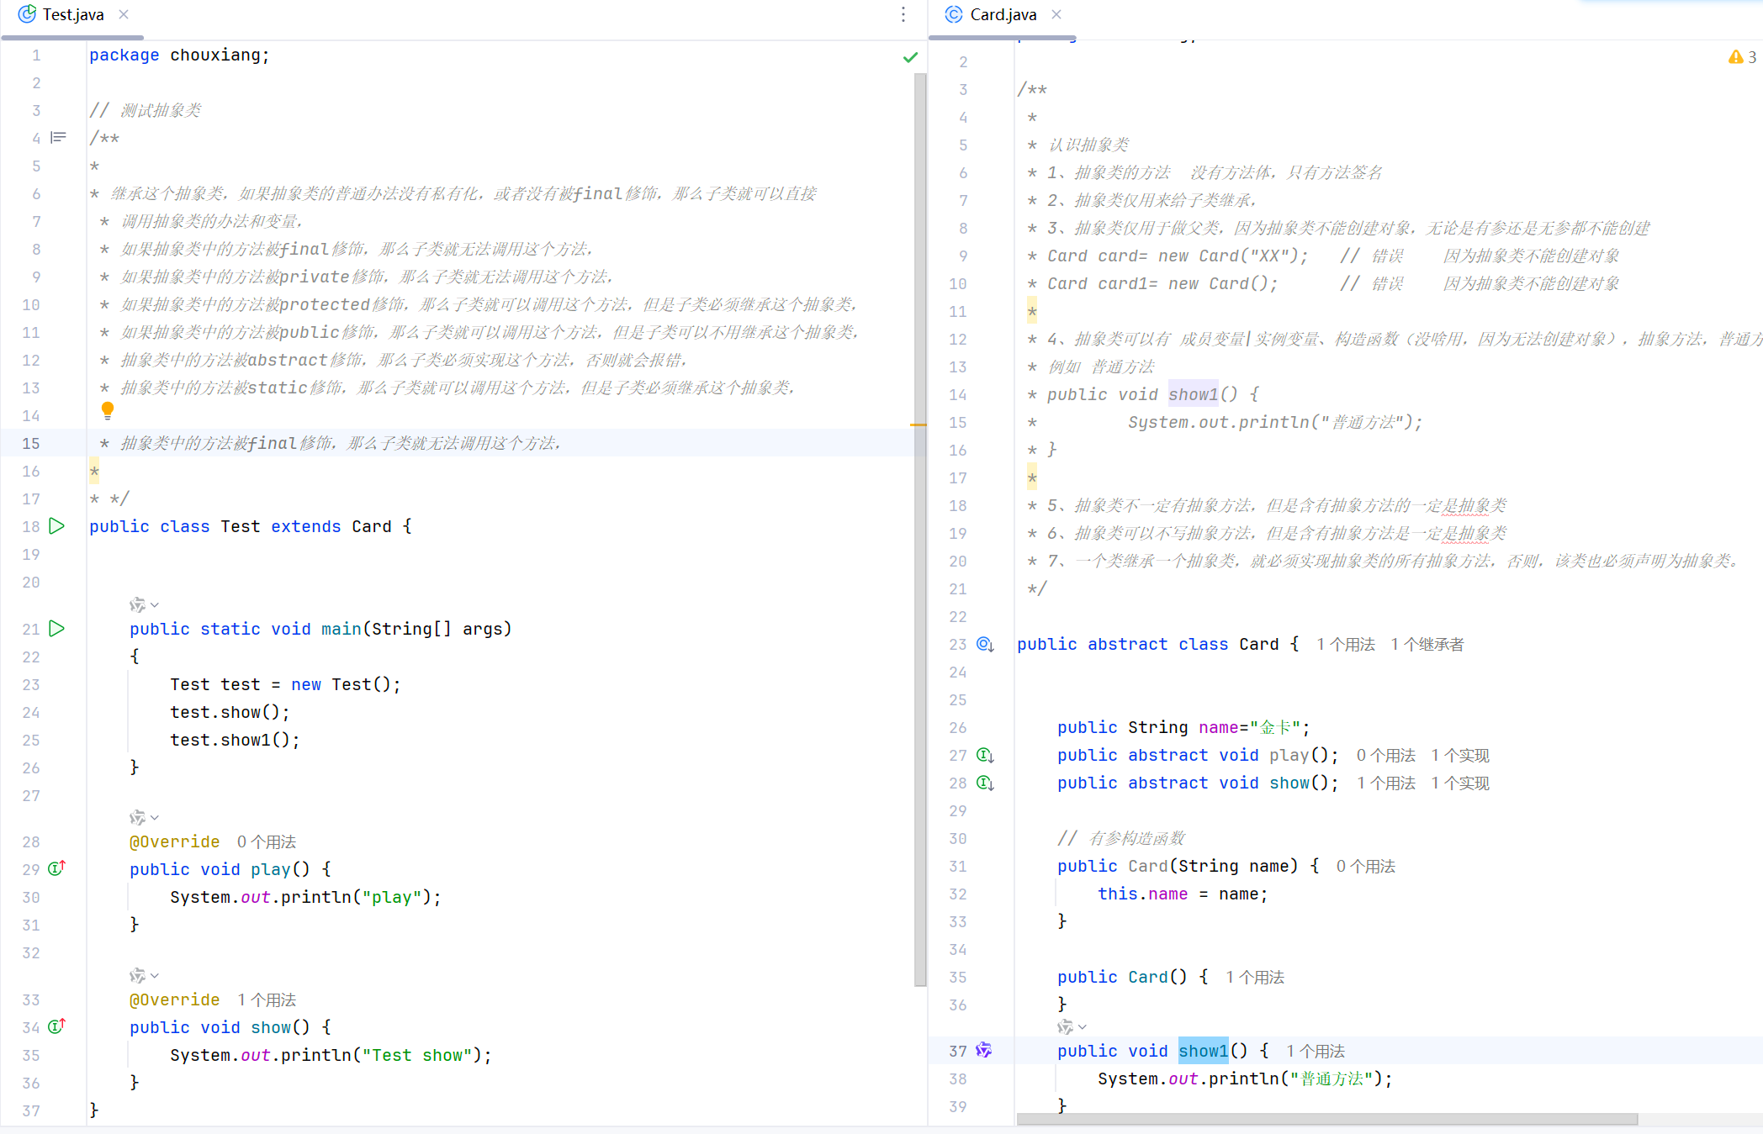This screenshot has height=1134, width=1763.
Task: Click AI assistant icon above show1 in Card.java
Action: click(1065, 1026)
